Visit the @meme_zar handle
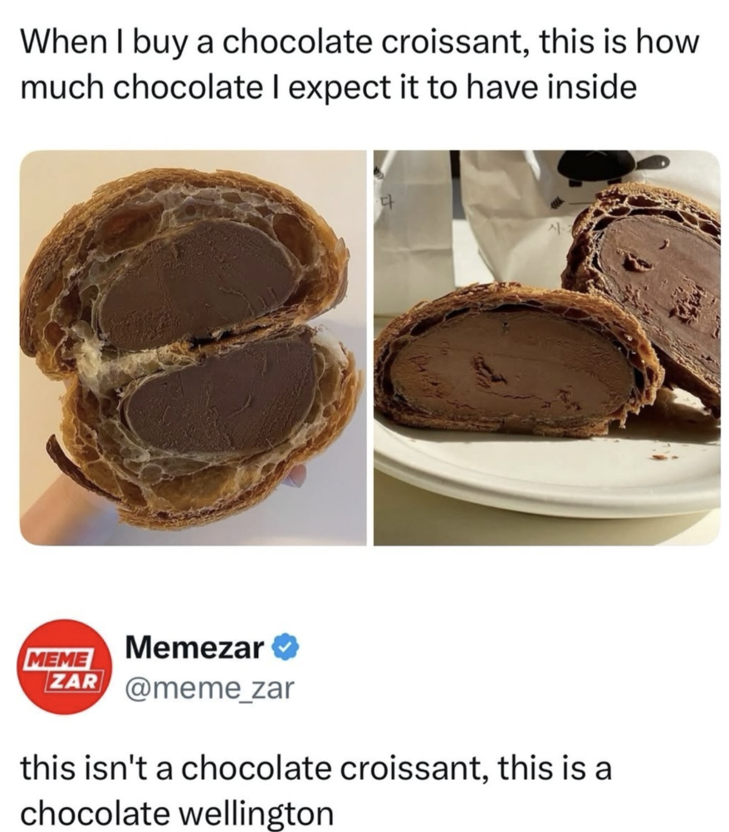 209,689
